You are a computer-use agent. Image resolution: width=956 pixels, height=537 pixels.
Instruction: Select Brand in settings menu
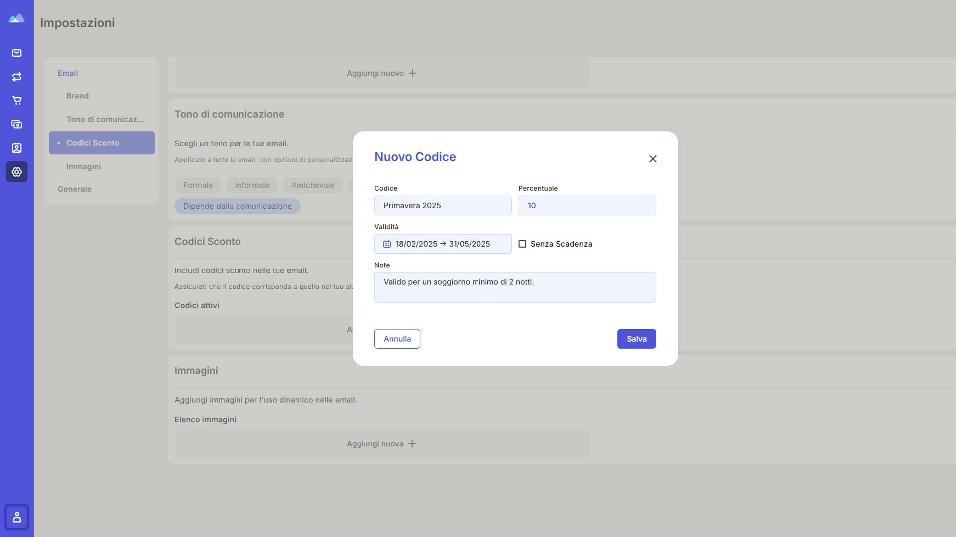click(77, 96)
